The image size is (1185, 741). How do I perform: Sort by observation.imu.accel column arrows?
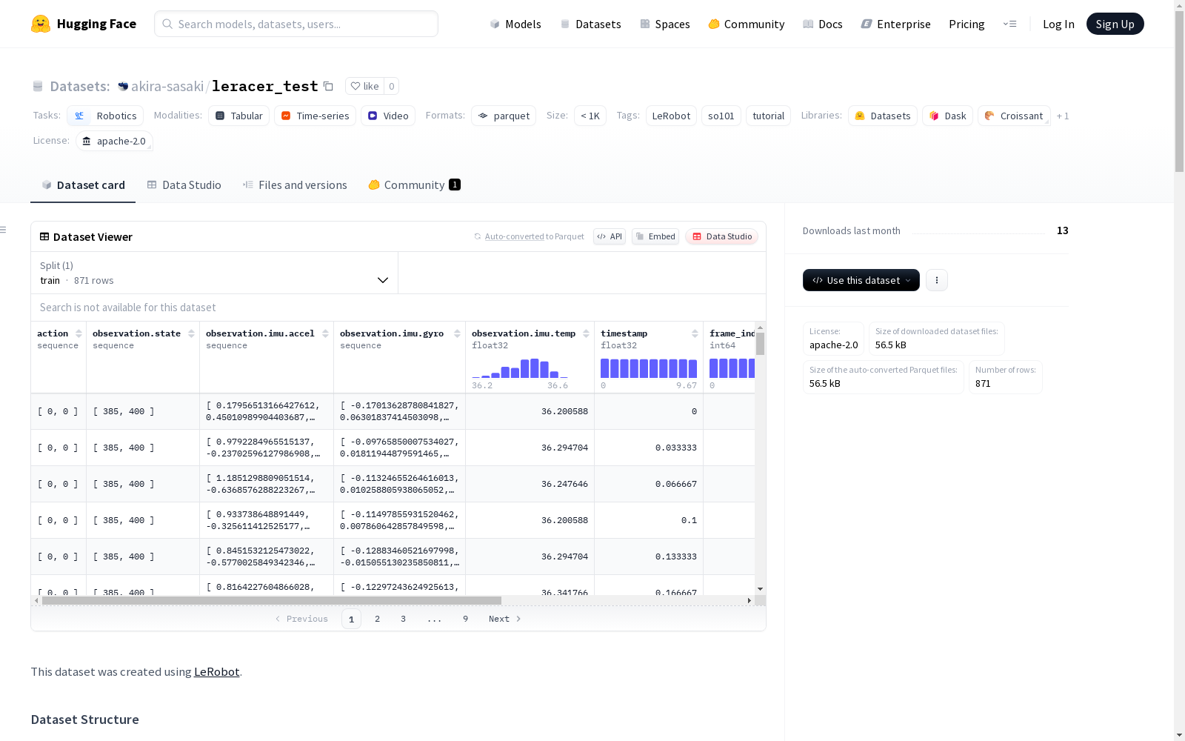(325, 333)
